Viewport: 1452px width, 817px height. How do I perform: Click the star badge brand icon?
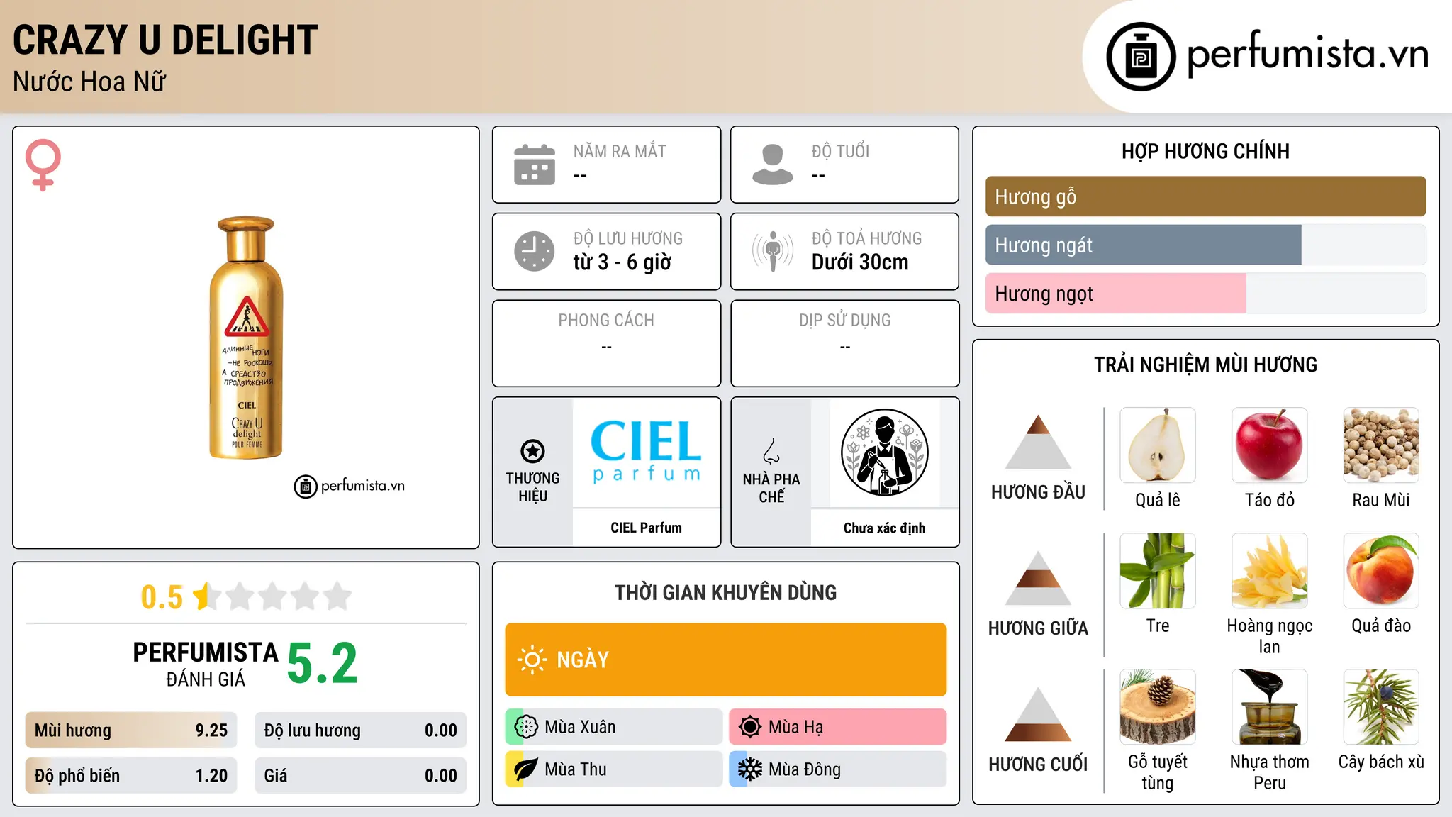pos(532,451)
